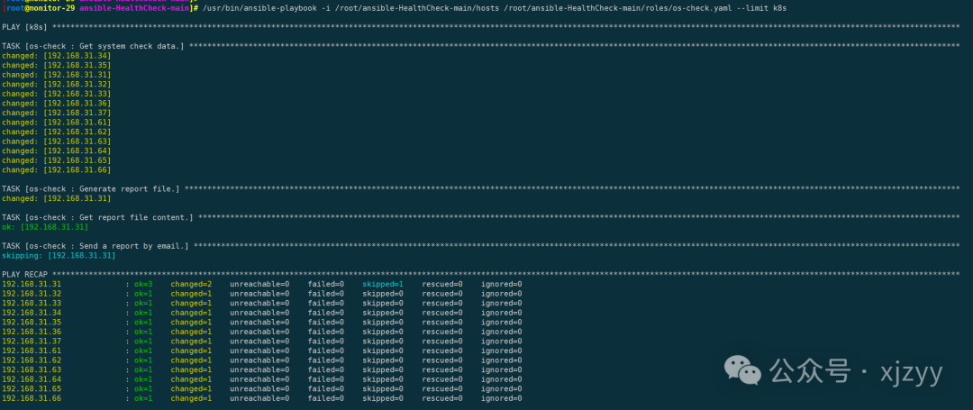Click the 'changed: [192.168.31.64]' output line
Screen dimensions: 973x410
coord(57,150)
